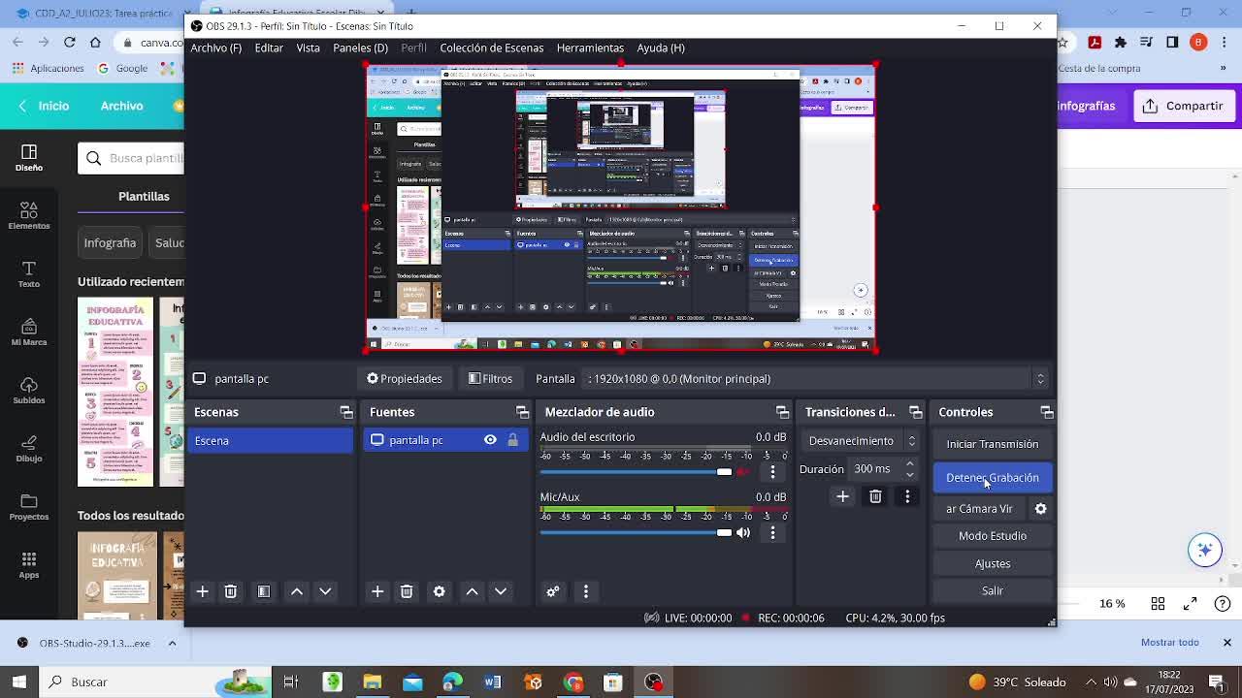This screenshot has width=1242, height=698.
Task: Open virtual camera settings gear
Action: [1041, 509]
